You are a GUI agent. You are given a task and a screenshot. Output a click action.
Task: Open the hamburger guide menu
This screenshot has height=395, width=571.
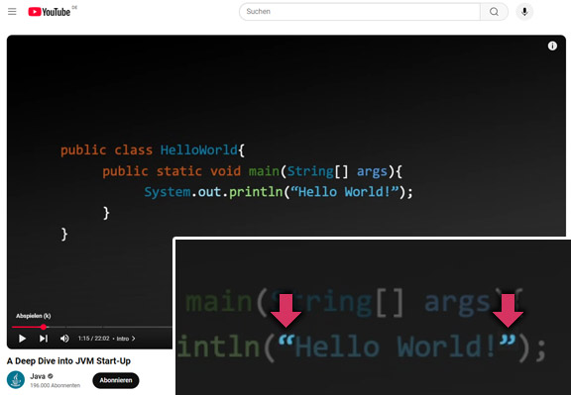[12, 12]
